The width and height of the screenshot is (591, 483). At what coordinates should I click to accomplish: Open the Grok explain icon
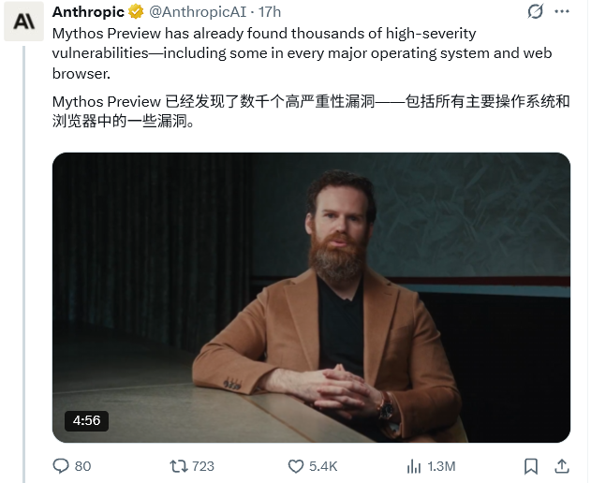(x=535, y=11)
